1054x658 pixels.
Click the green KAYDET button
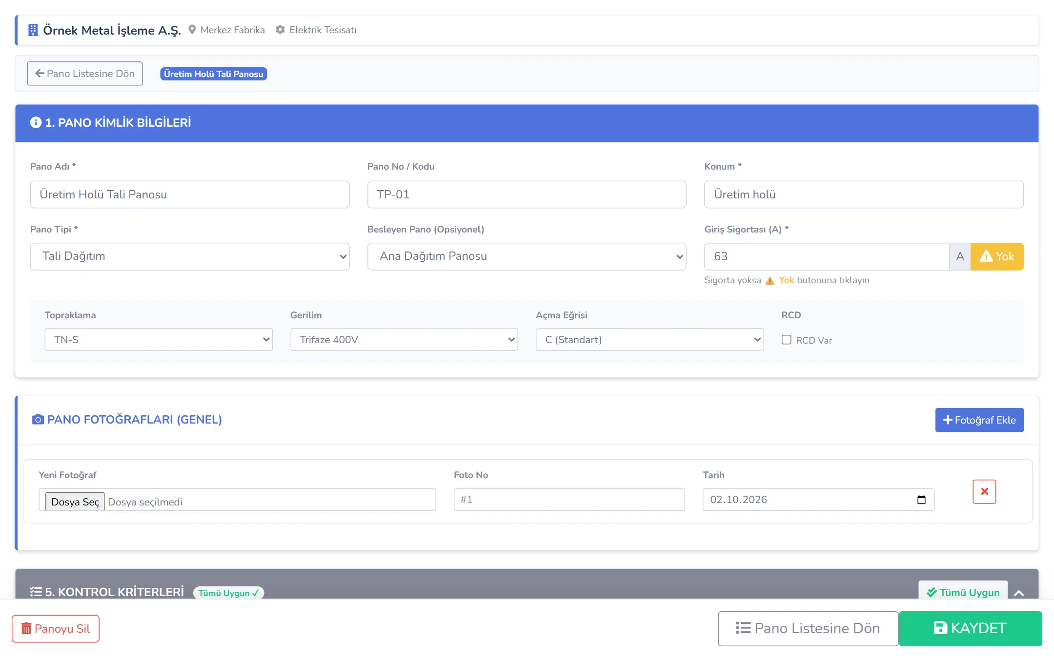point(970,628)
